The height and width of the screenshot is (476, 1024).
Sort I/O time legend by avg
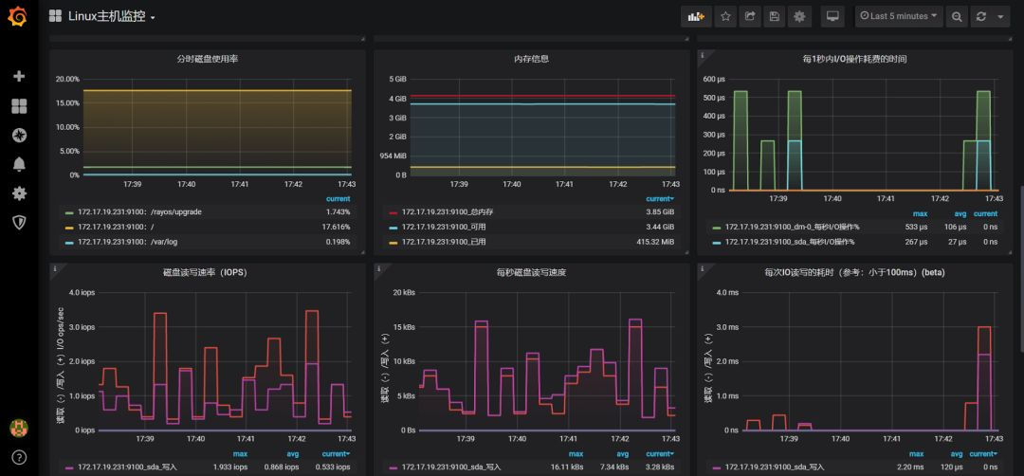[x=959, y=213]
